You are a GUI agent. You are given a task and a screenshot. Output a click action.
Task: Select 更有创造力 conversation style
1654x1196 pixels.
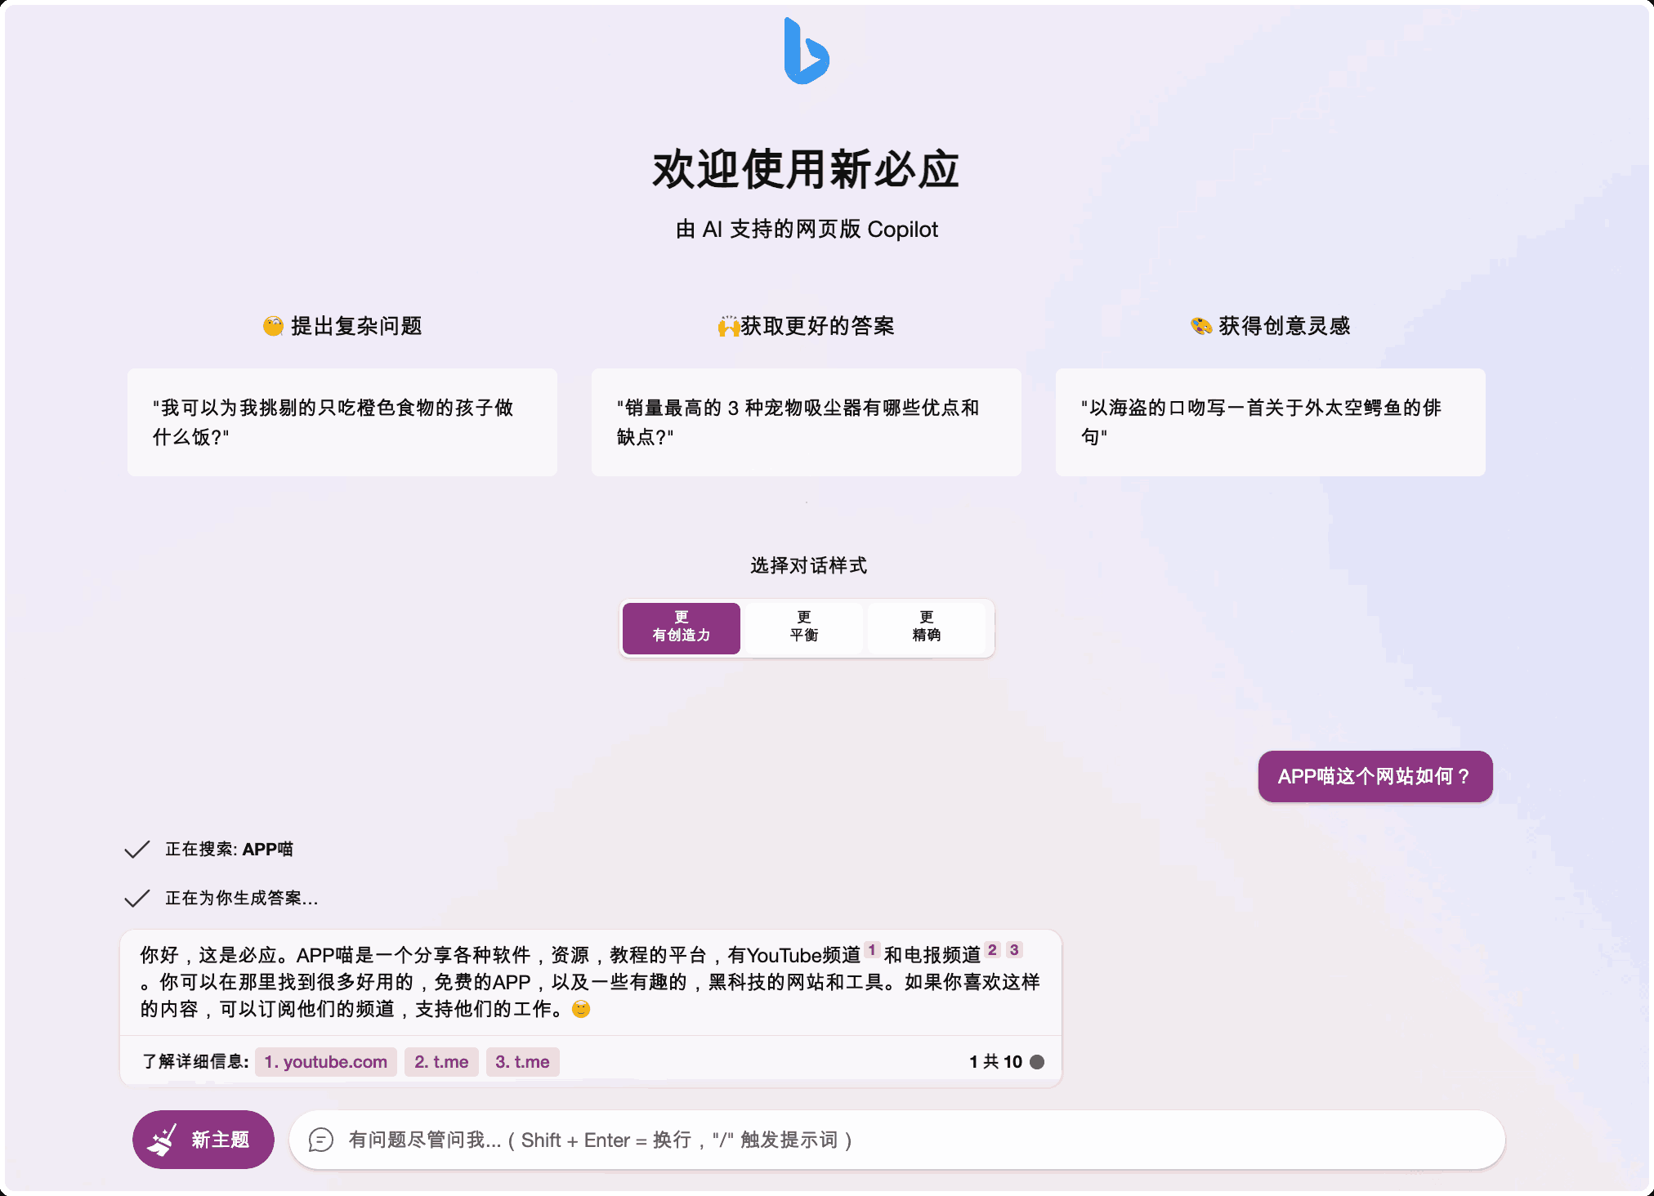tap(682, 628)
